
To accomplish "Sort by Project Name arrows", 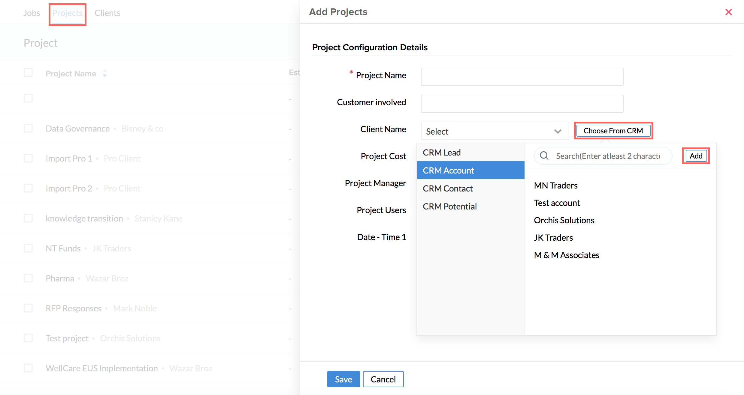I will click(104, 73).
